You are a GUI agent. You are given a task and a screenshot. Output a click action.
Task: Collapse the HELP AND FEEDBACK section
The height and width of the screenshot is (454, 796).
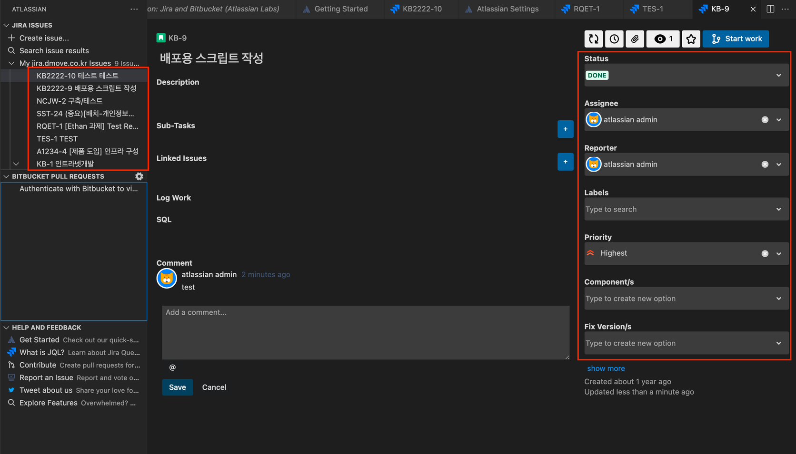[x=6, y=327]
